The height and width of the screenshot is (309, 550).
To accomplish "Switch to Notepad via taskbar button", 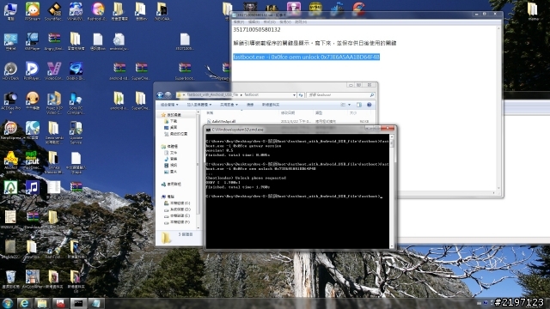I will point(95,303).
